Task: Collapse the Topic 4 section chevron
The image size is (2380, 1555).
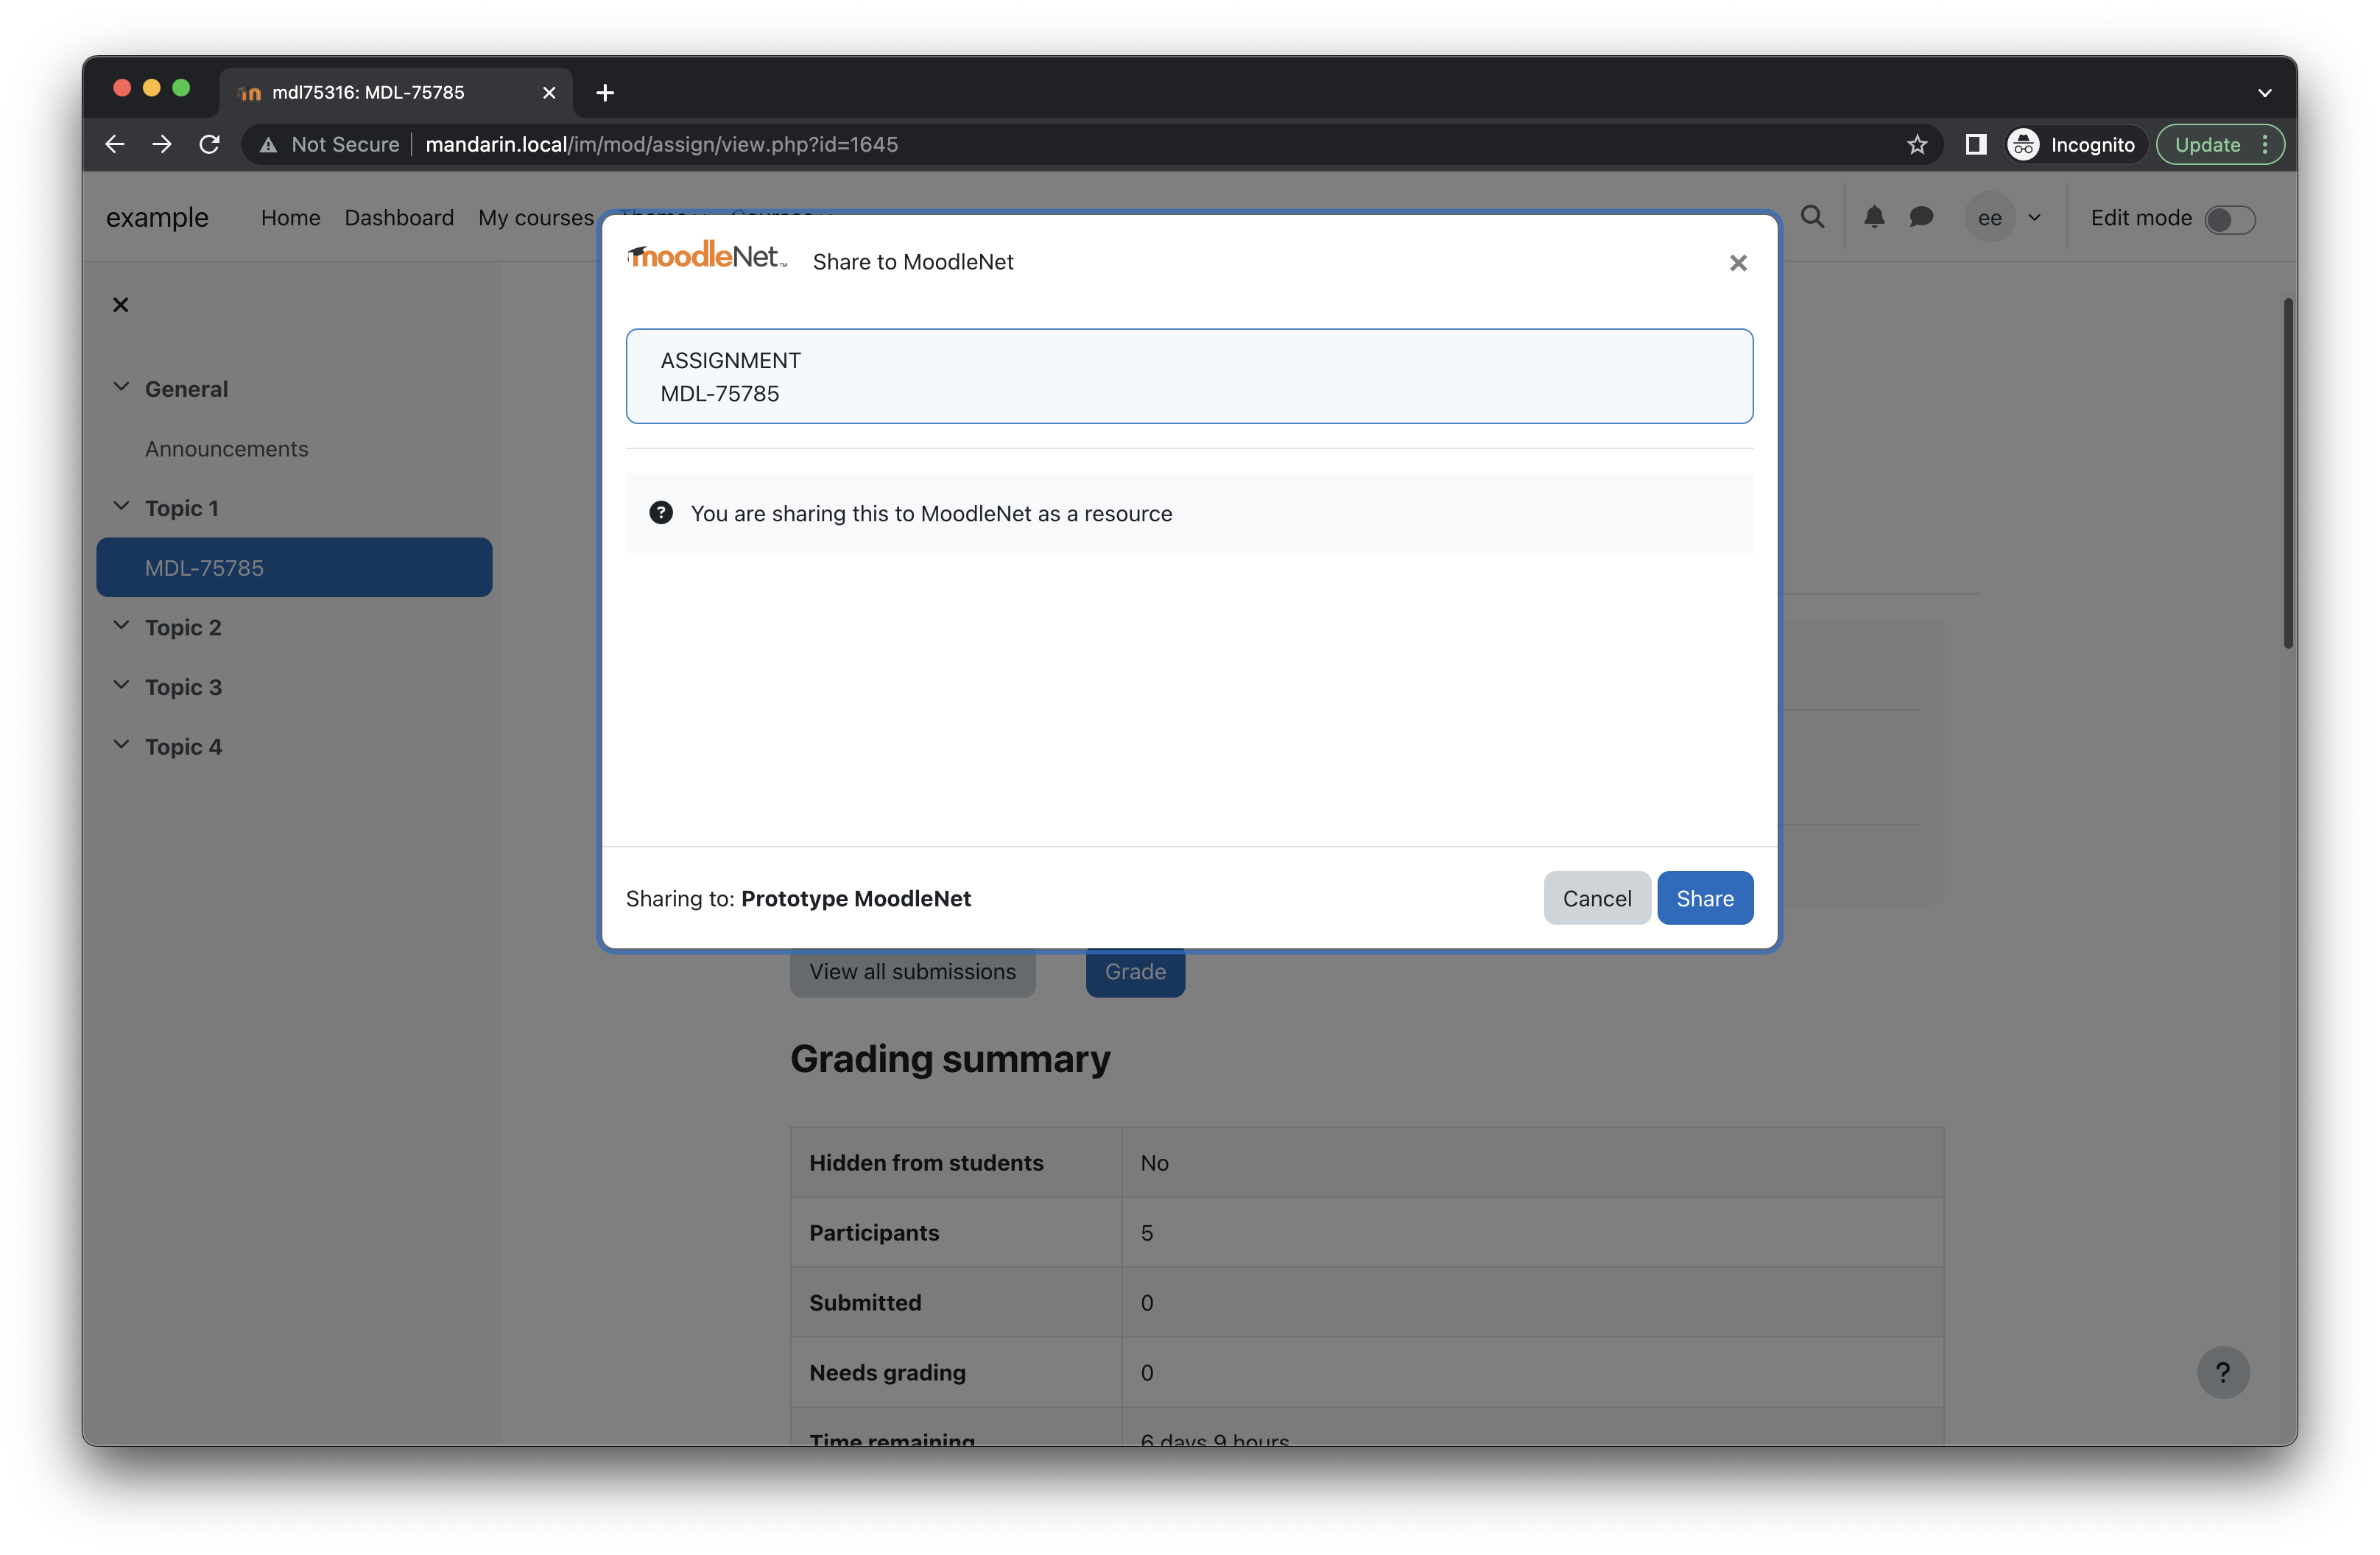Action: 121,745
